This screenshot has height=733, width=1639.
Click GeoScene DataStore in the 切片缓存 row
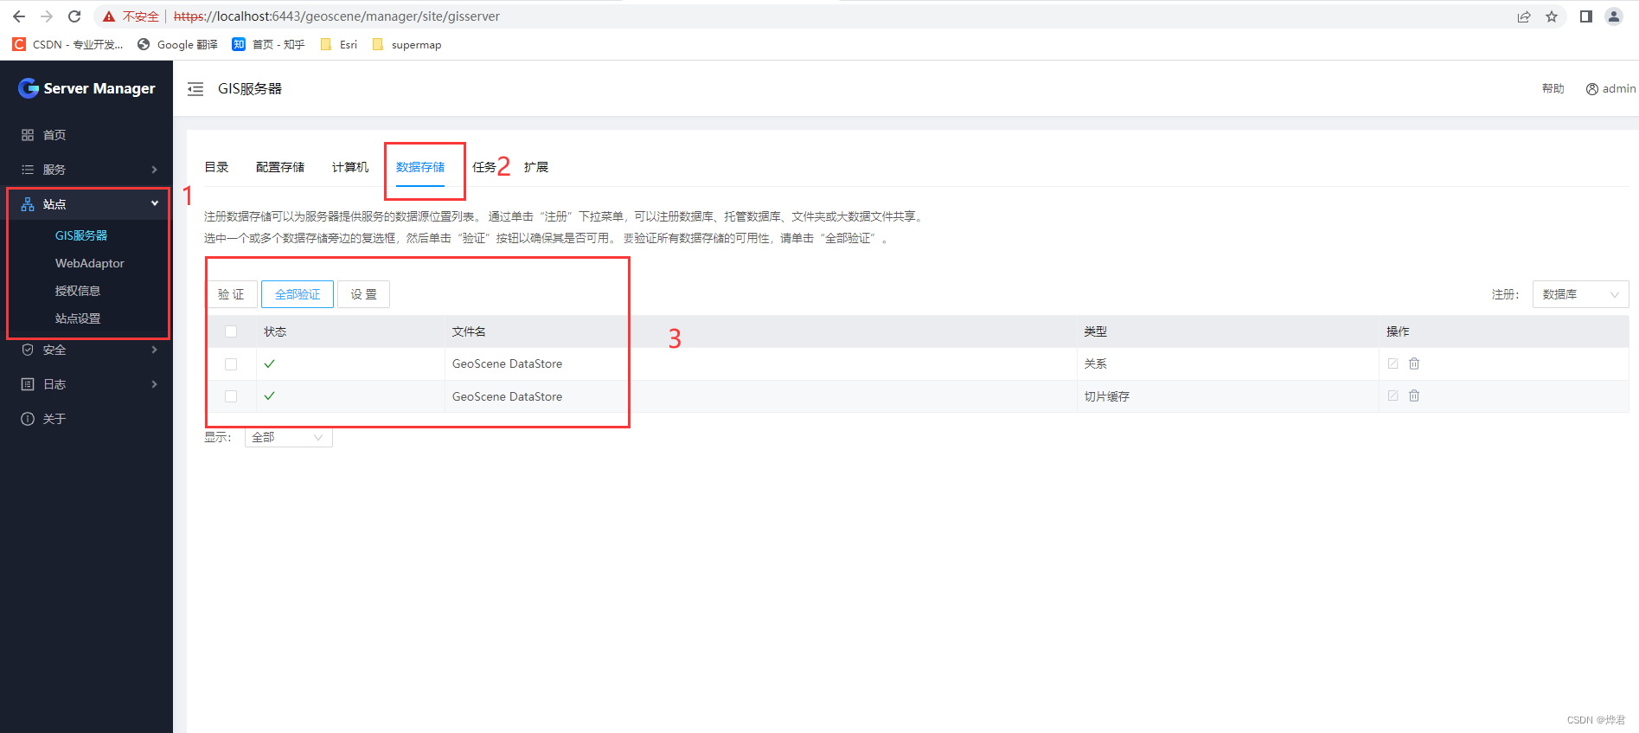(x=507, y=396)
